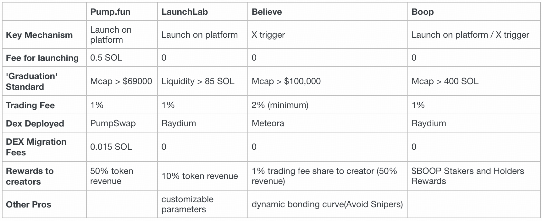Select the Trading Fee row label

coord(30,105)
